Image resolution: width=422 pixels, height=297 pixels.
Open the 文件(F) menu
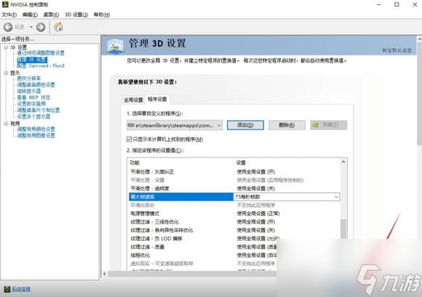pyautogui.click(x=9, y=15)
